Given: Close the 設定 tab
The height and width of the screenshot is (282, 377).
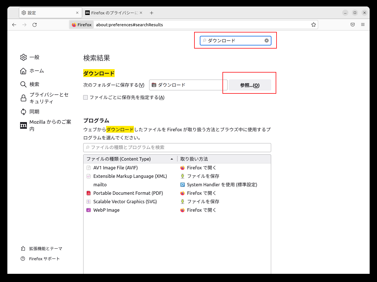Looking at the screenshot, I should click(77, 13).
